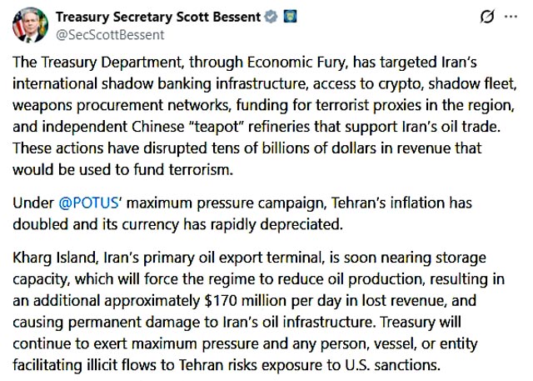Open the @SecScottBessent handle link
533x381 pixels.
pos(111,35)
